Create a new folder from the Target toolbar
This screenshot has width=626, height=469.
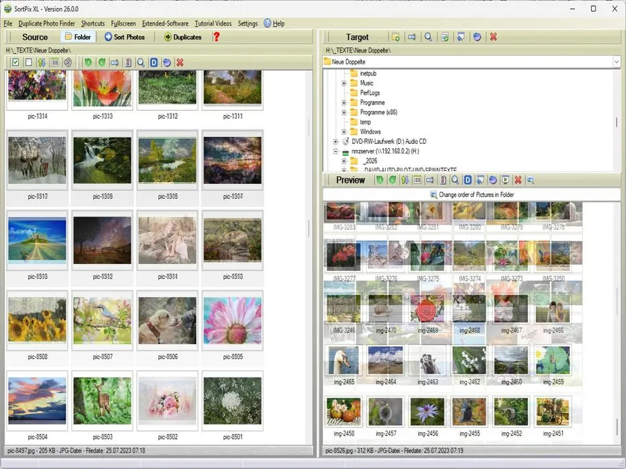coord(396,37)
